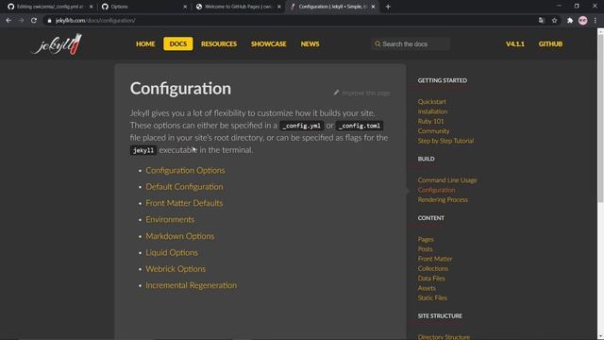This screenshot has height=340, width=604.
Task: Switch to Welcome to GitHub Pages tab
Action: [237, 7]
